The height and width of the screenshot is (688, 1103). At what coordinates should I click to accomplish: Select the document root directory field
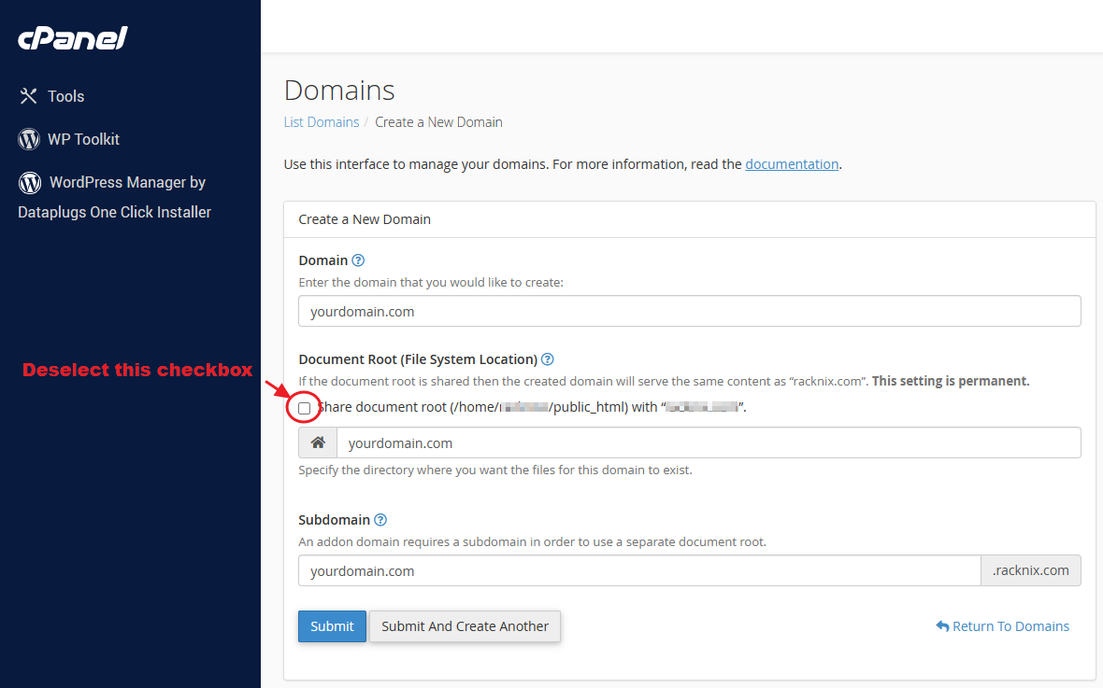pos(709,442)
